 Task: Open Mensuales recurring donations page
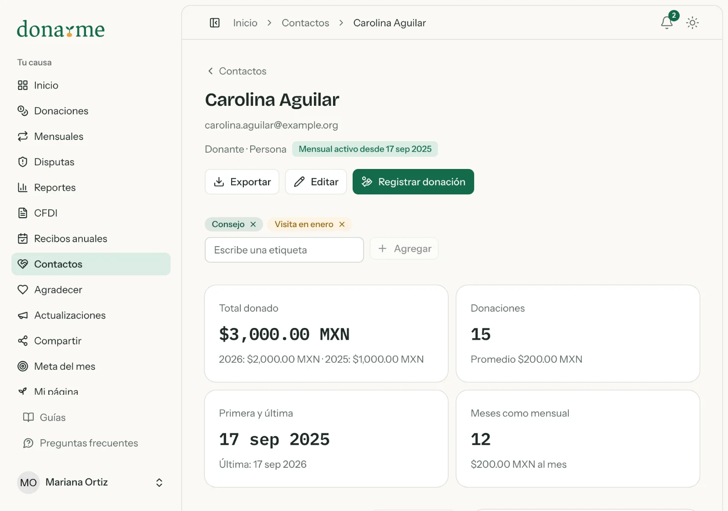point(91,136)
